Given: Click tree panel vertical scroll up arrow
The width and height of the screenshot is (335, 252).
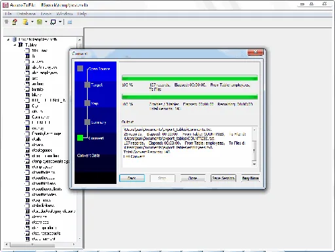Looking at the screenshot, I should pos(80,40).
